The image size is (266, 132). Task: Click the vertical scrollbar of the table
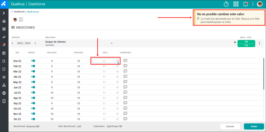coord(263,74)
